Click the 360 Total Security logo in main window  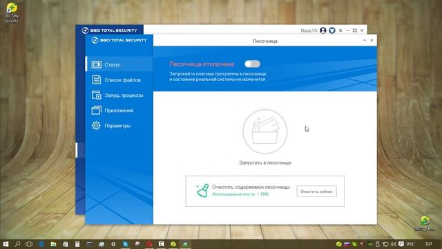tap(109, 30)
